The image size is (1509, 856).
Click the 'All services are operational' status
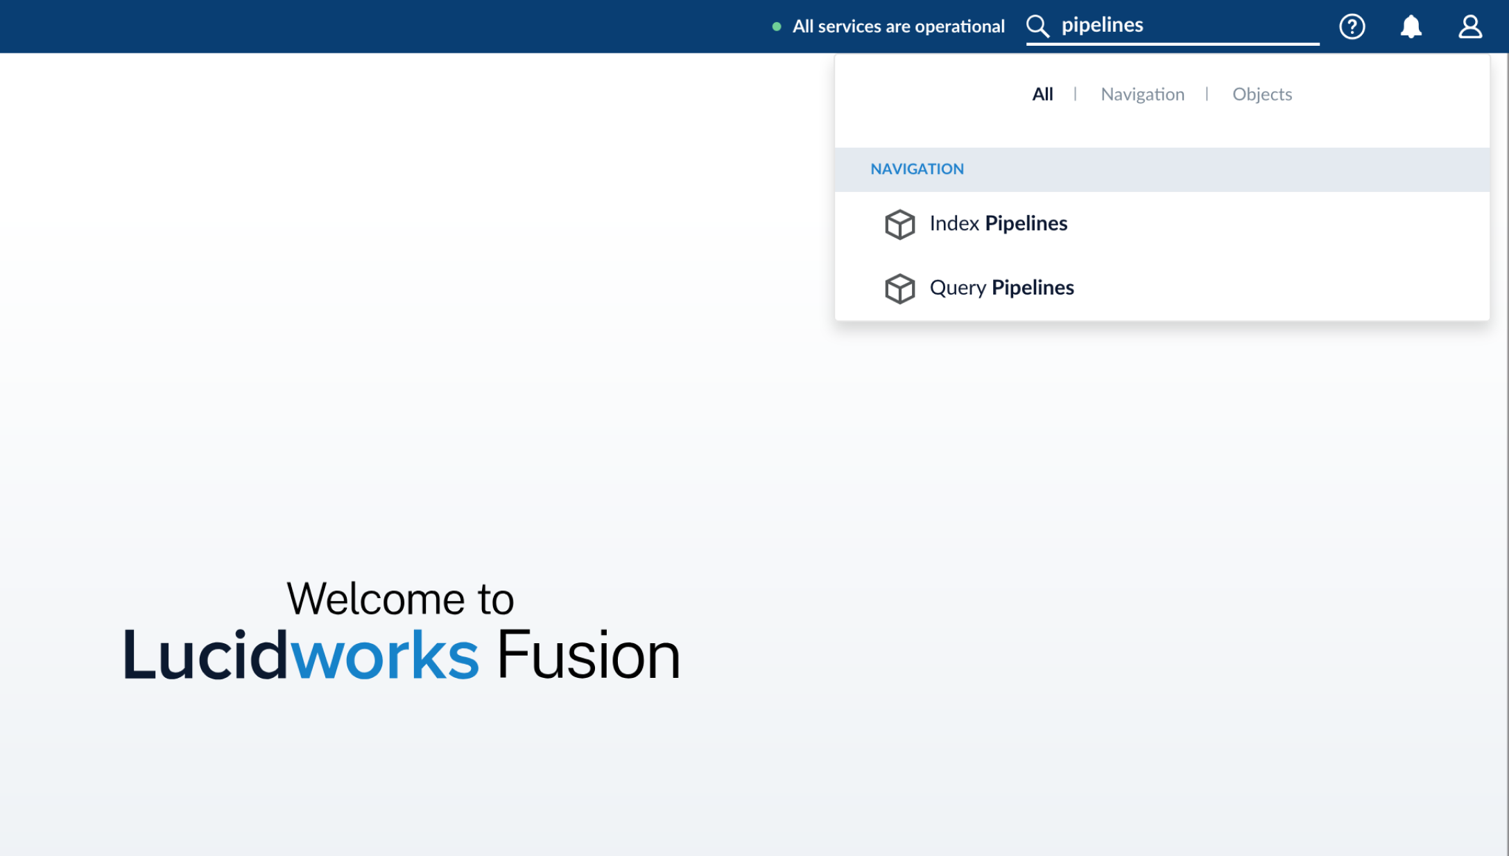pyautogui.click(x=898, y=26)
